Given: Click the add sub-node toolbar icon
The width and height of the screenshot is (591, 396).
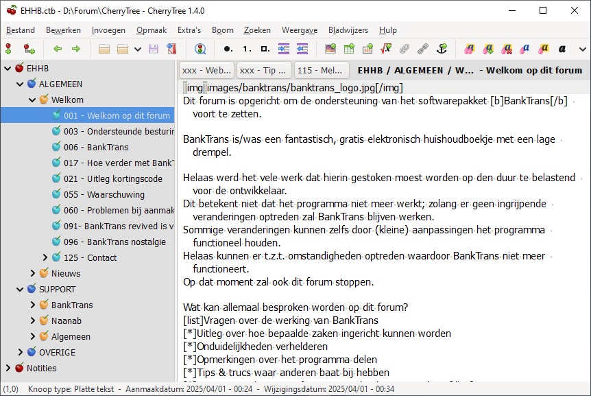Looking at the screenshot, I should point(29,49).
